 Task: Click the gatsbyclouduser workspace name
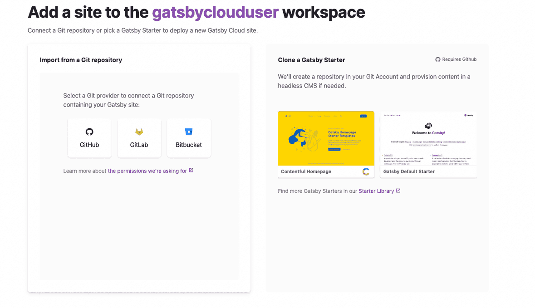(x=215, y=12)
